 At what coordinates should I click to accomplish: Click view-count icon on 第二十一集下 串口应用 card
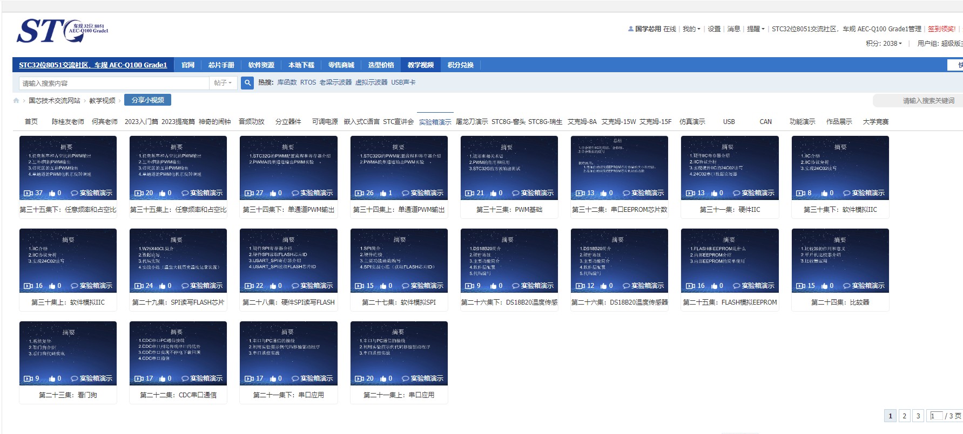click(x=249, y=378)
